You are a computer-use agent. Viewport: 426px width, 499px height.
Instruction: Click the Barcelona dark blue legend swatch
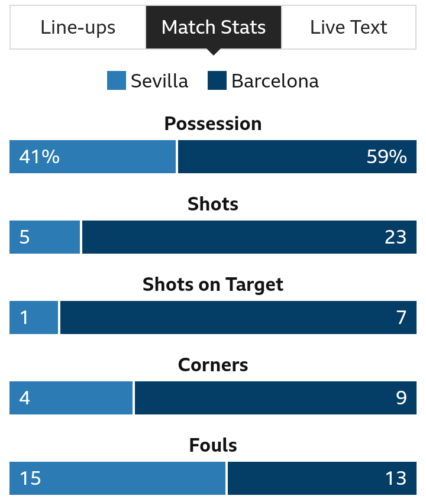[217, 80]
